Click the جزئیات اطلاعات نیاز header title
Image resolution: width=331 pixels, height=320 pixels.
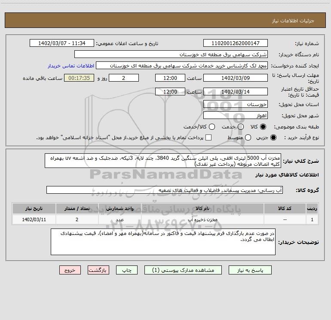tap(293, 21)
